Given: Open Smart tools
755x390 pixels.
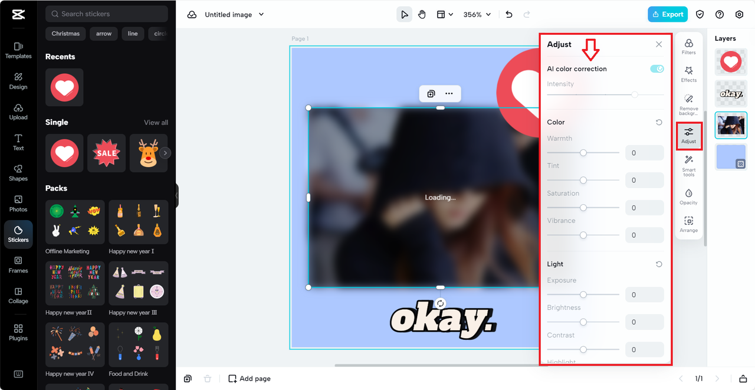Looking at the screenshot, I should click(x=688, y=166).
